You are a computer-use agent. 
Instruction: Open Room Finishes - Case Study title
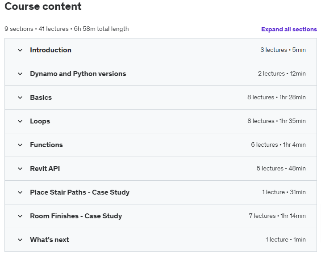pos(76,216)
